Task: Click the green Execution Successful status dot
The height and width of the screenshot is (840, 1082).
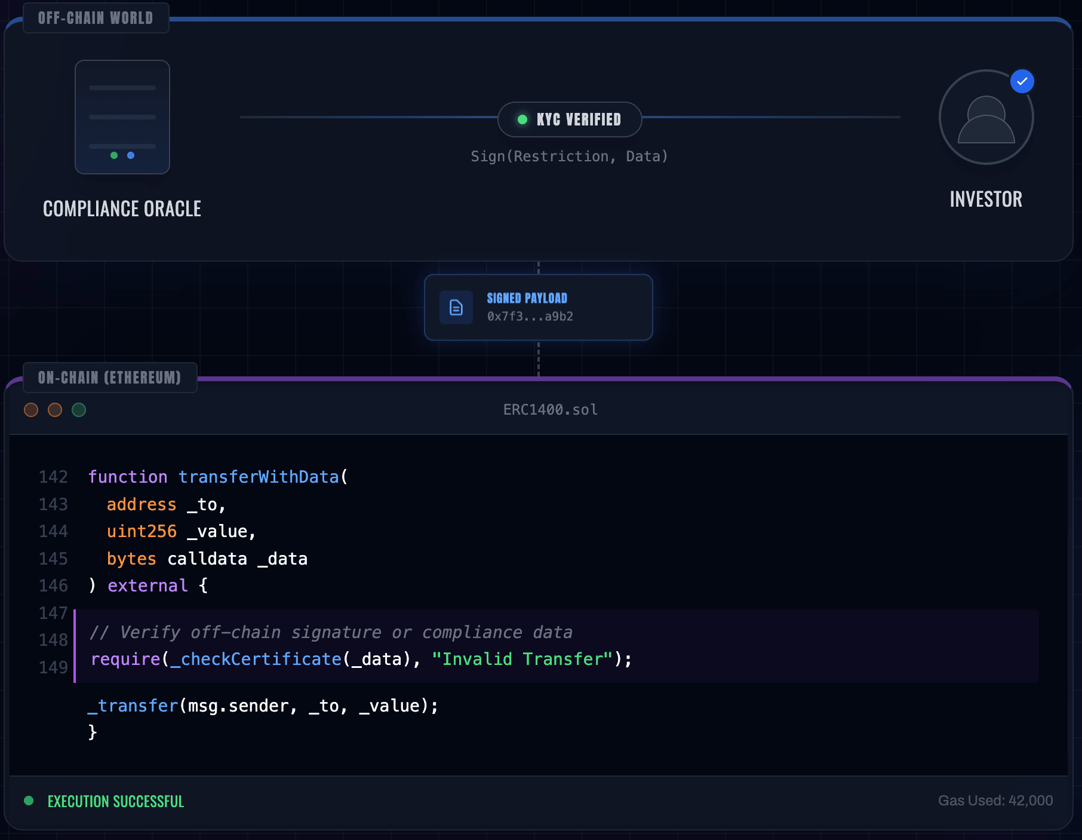Action: point(29,801)
